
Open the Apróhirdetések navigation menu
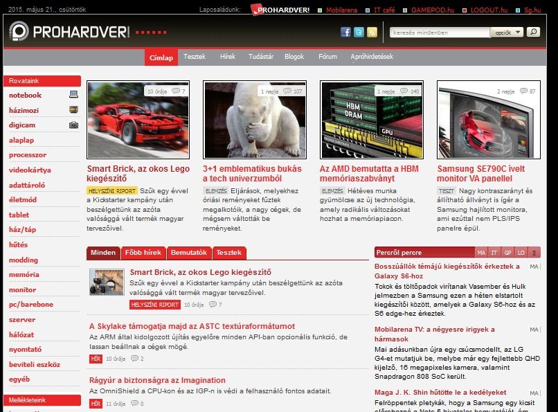(x=372, y=56)
